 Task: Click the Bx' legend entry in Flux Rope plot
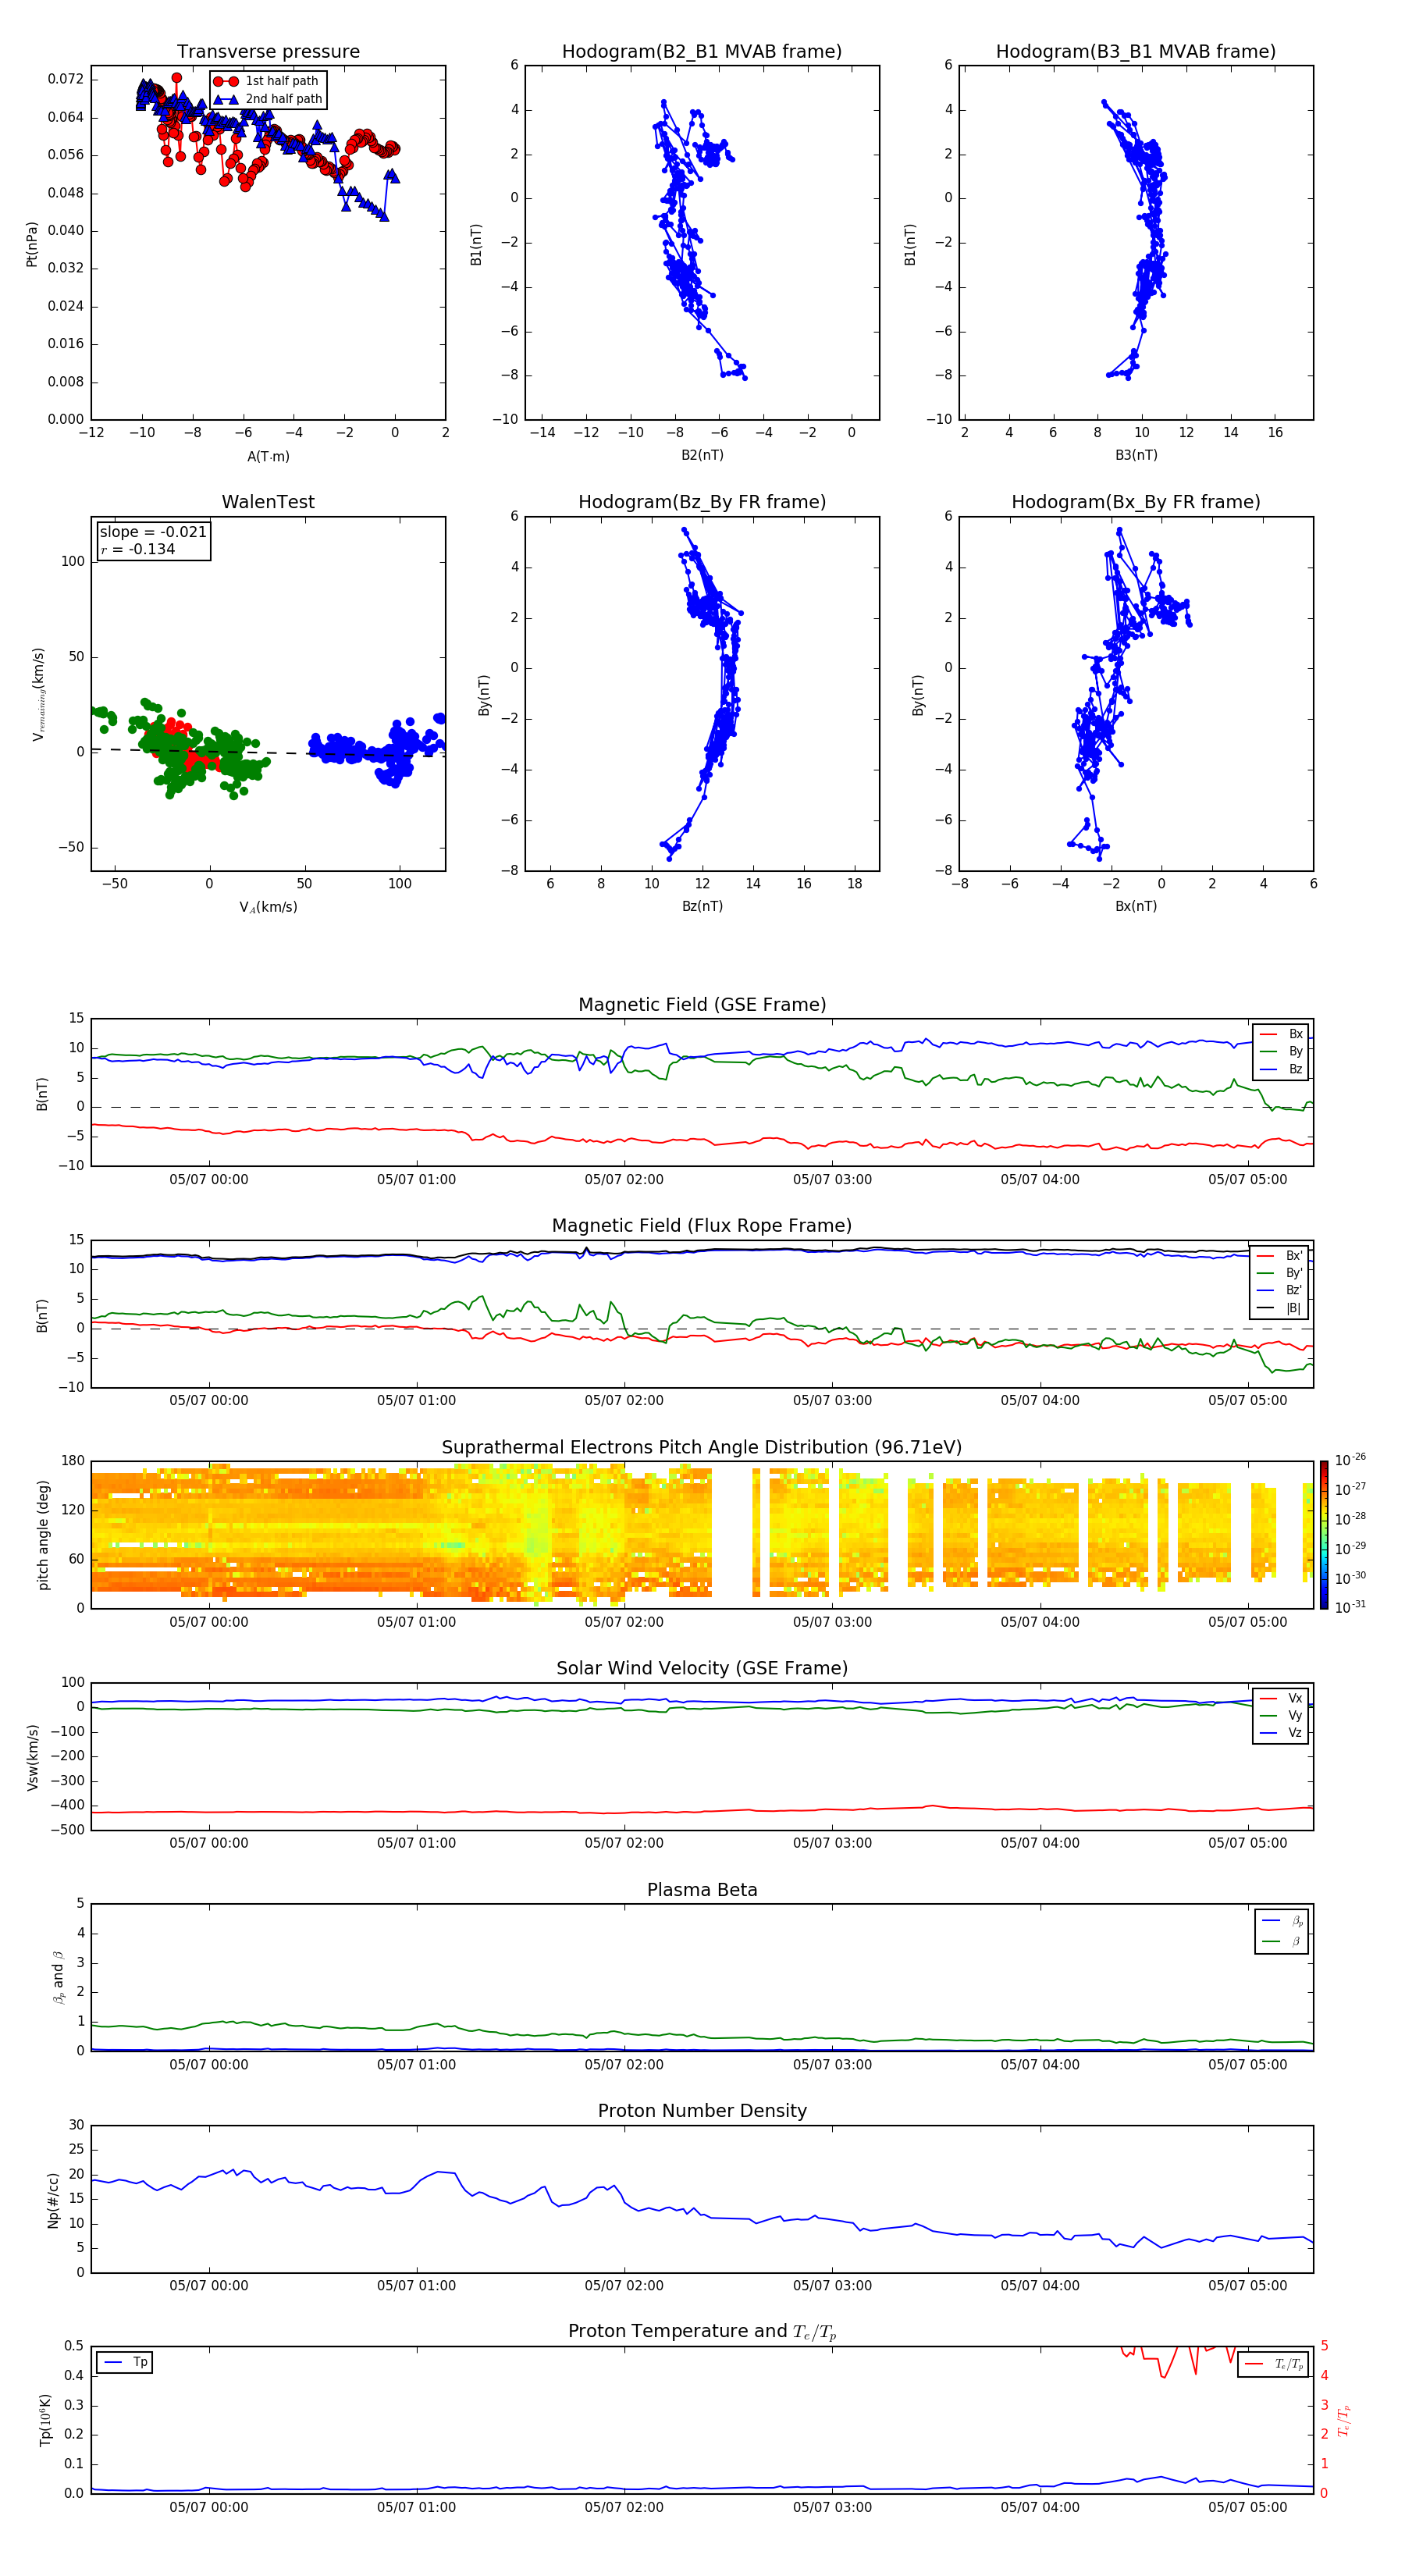coord(1279,1256)
